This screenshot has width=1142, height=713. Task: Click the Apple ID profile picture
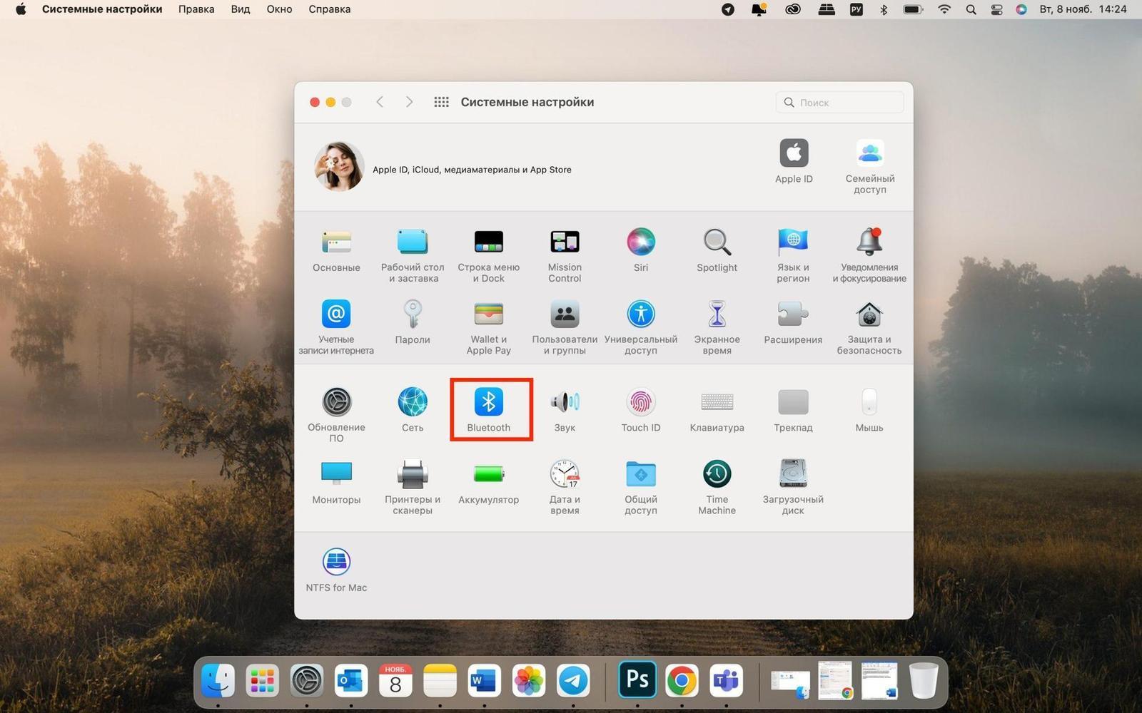pos(339,166)
